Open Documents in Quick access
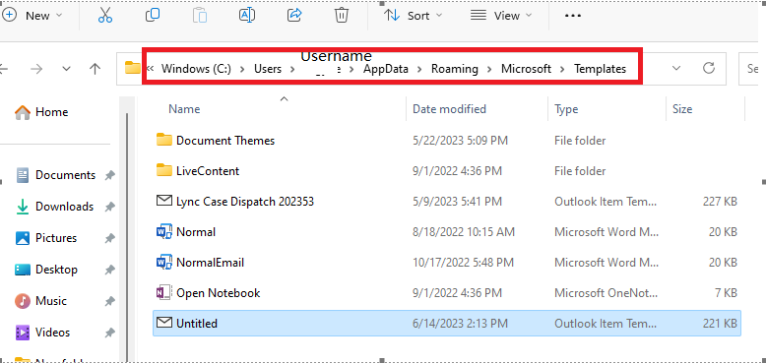766x364 pixels. (55, 175)
